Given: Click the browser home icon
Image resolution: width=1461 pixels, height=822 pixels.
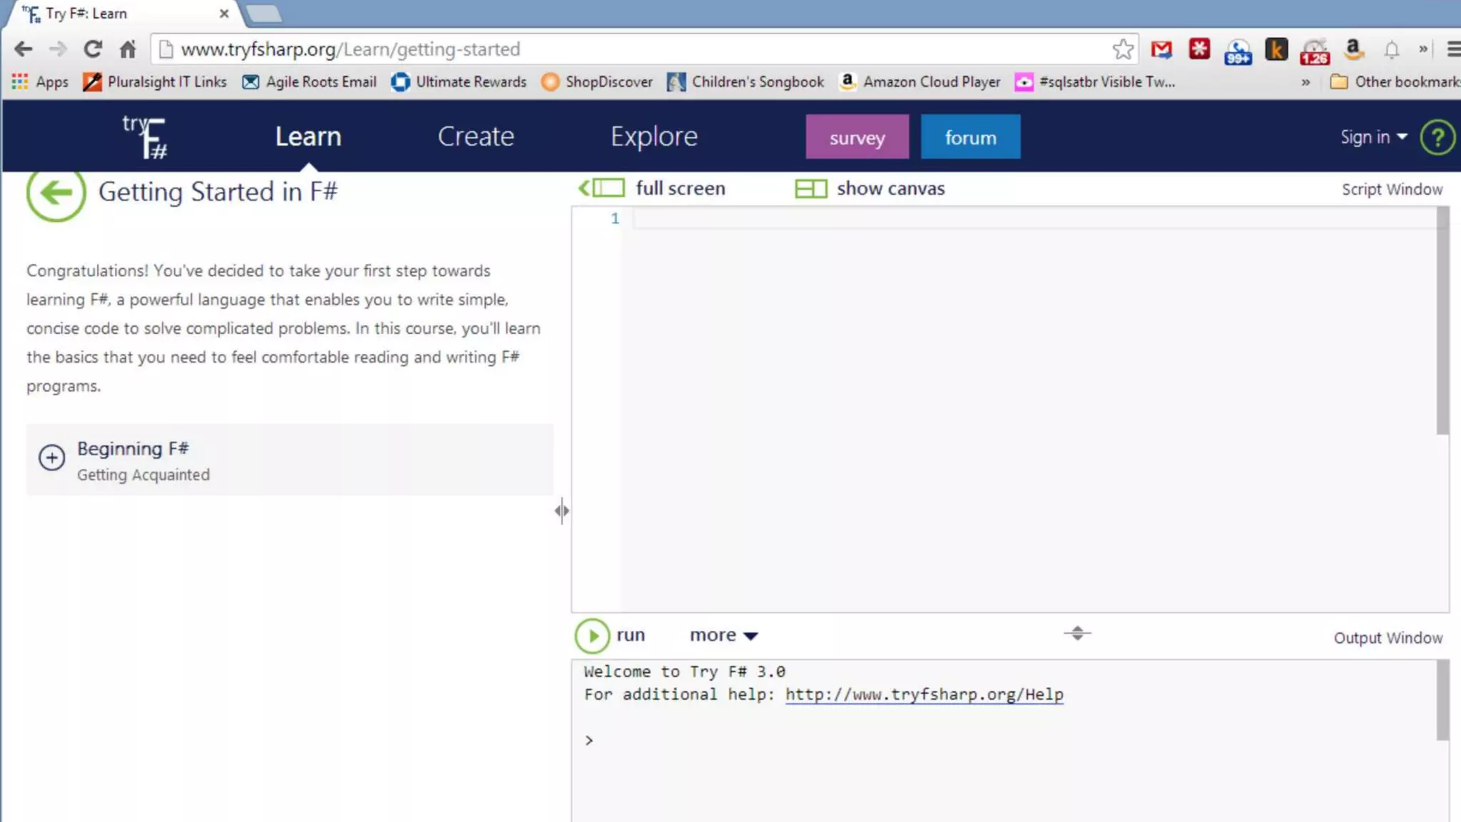Looking at the screenshot, I should point(128,49).
